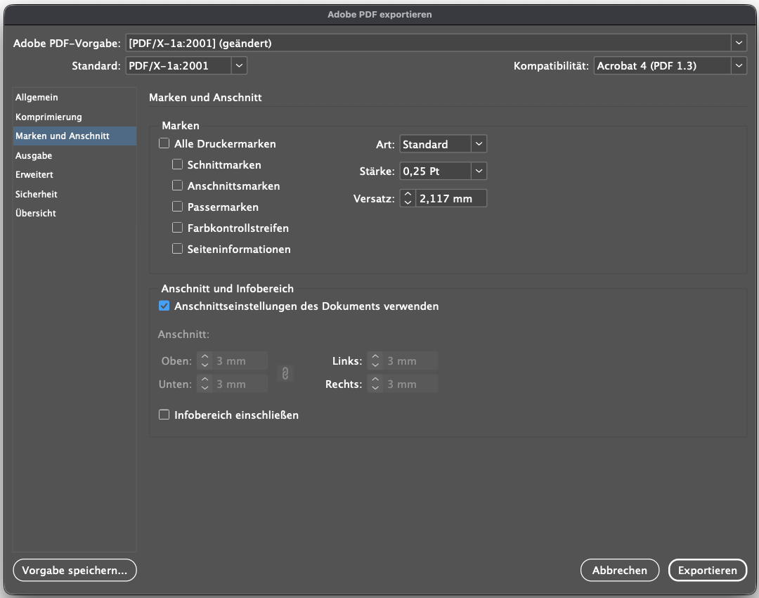Check the Passermarken box
The height and width of the screenshot is (598, 759).
pos(177,206)
